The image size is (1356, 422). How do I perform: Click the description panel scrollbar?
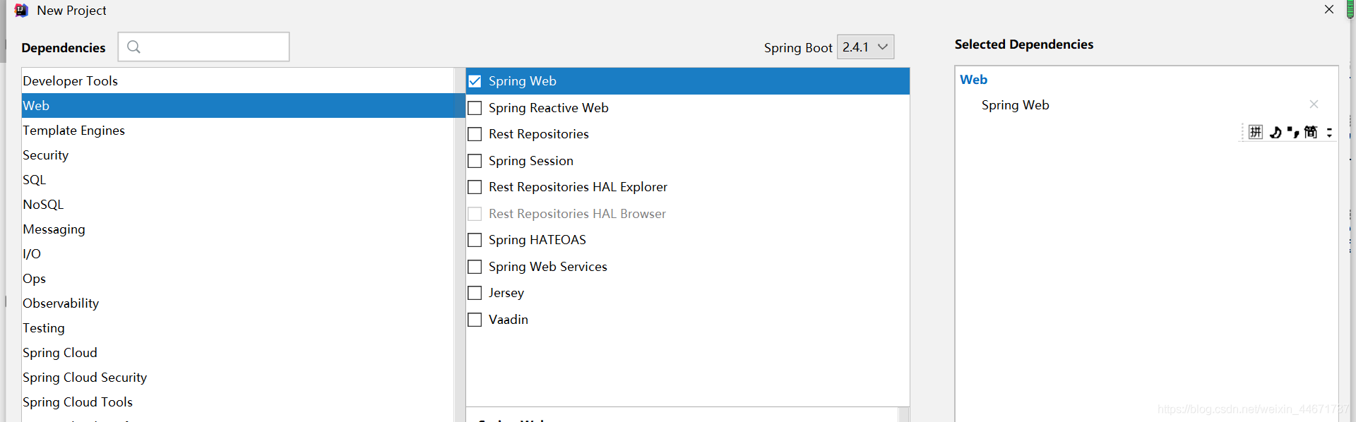[x=903, y=414]
